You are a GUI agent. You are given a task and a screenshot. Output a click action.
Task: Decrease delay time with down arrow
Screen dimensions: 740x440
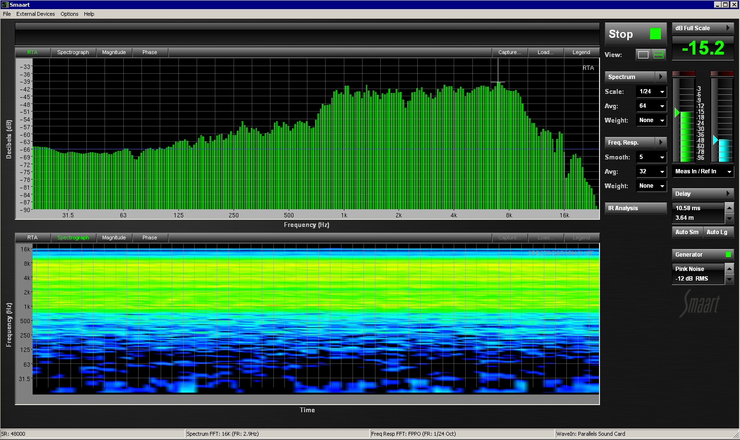click(729, 218)
